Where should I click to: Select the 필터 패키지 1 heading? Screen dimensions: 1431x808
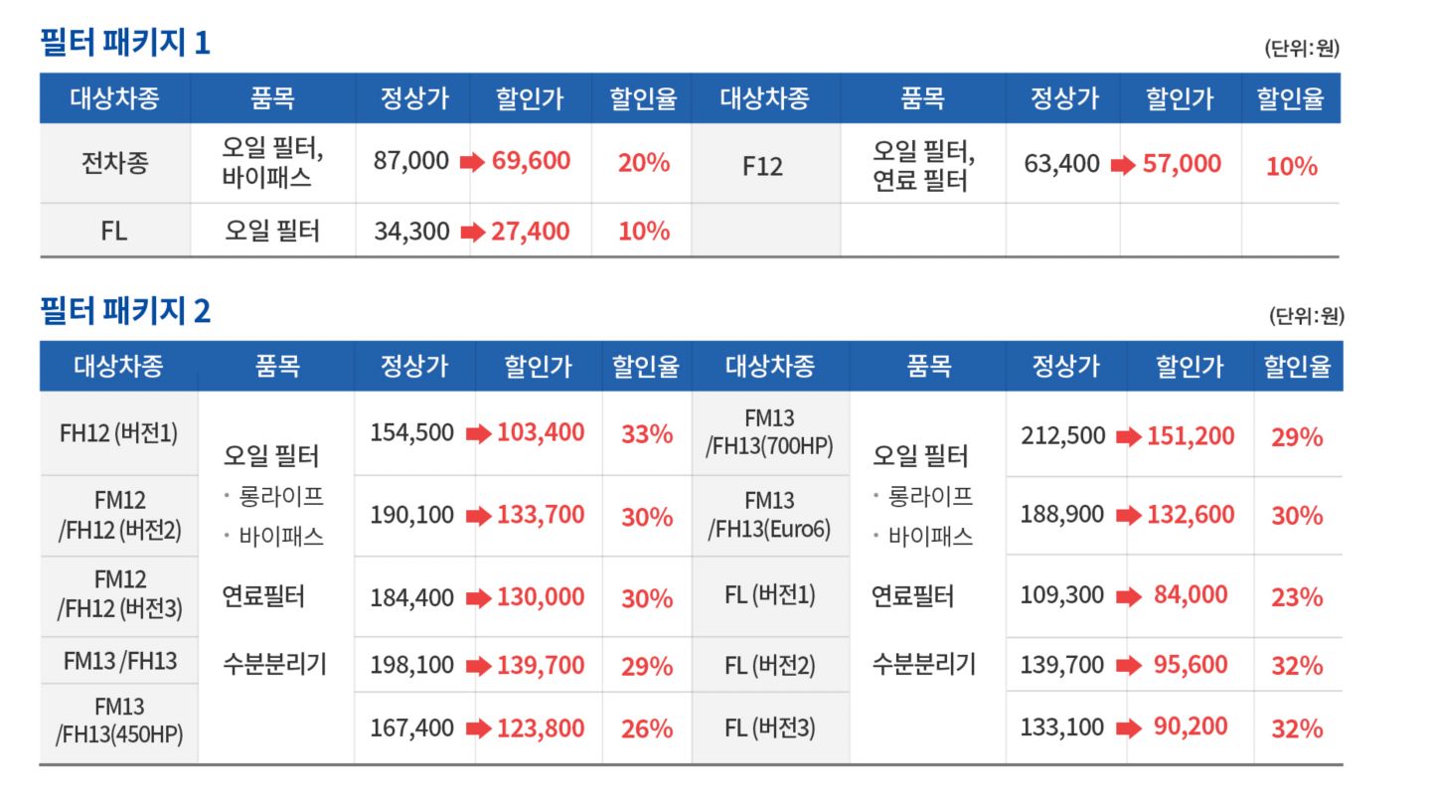(x=125, y=43)
